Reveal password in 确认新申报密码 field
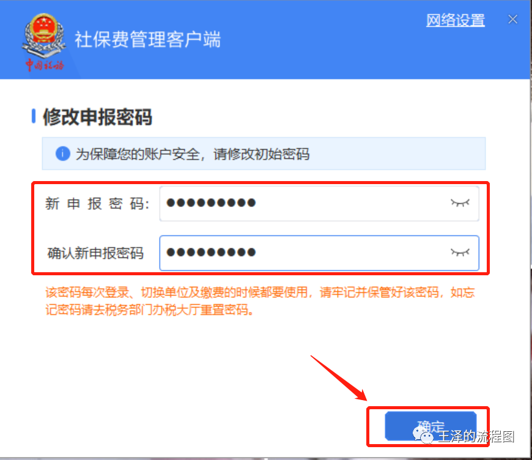532x460 pixels. click(x=460, y=252)
